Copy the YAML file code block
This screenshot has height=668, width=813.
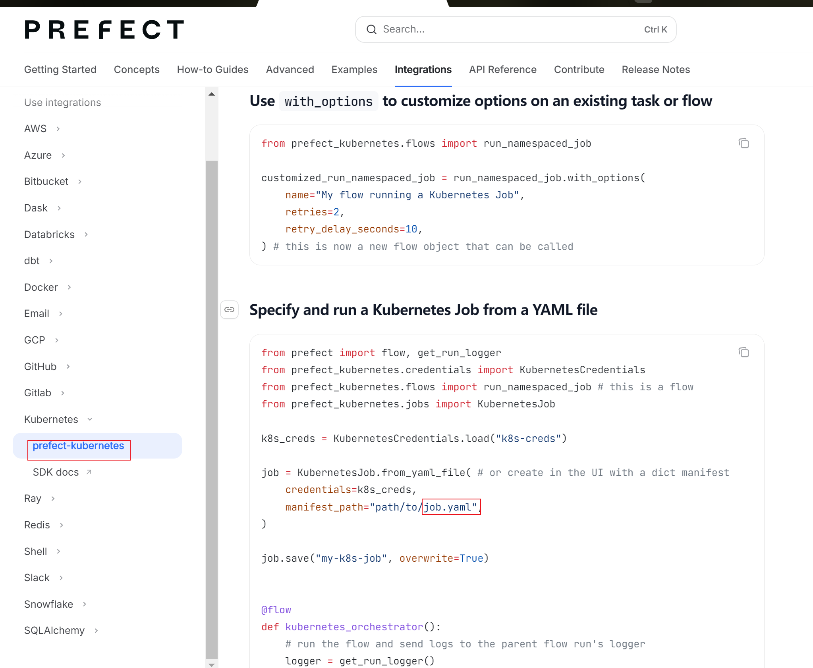pyautogui.click(x=743, y=352)
